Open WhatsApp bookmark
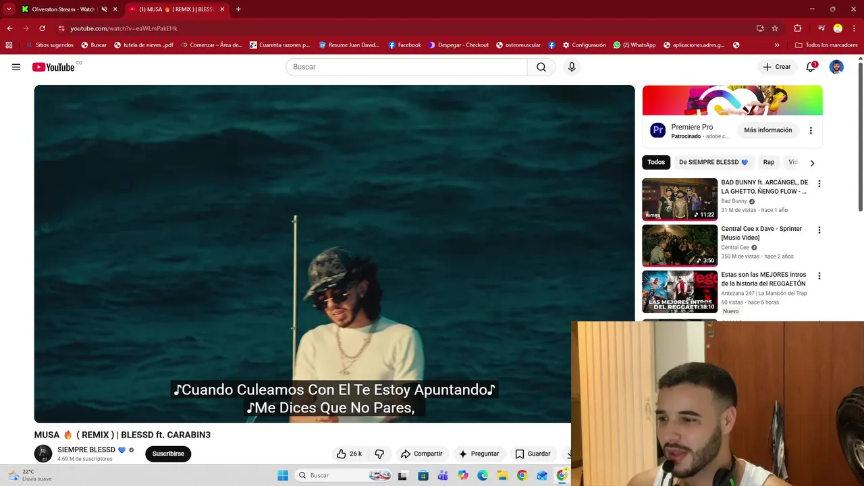Screen dimensions: 864x486 [x=634, y=45]
